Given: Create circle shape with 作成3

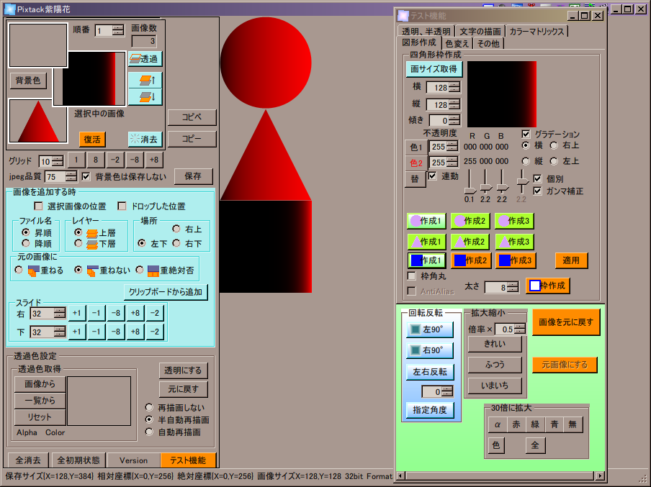Looking at the screenshot, I should pyautogui.click(x=514, y=221).
